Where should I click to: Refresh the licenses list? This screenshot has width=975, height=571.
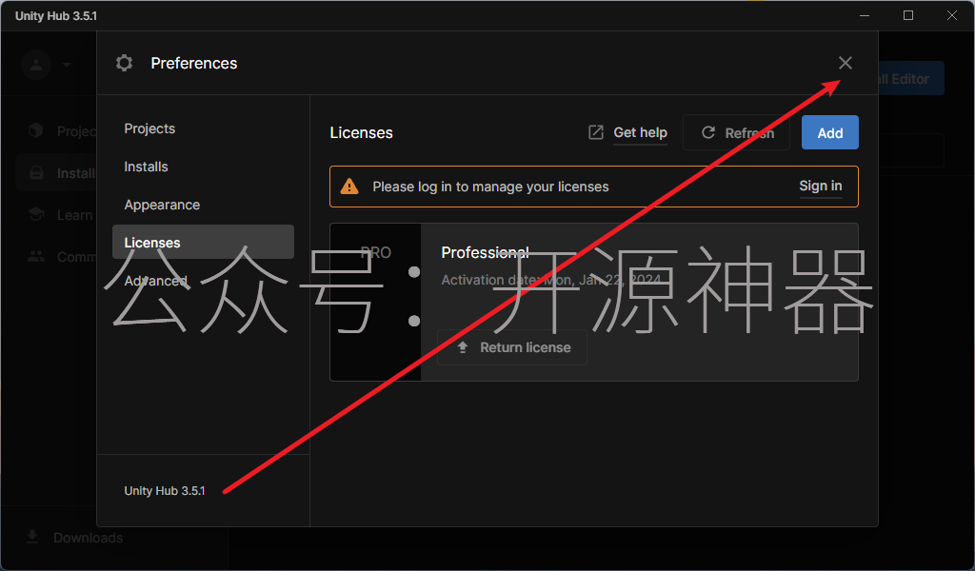coord(736,132)
